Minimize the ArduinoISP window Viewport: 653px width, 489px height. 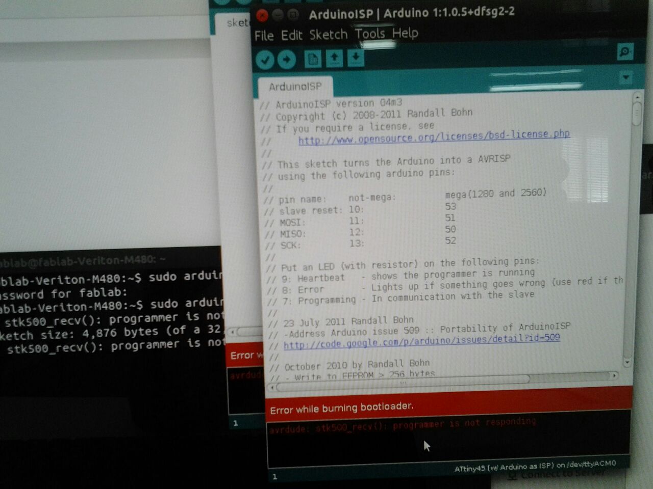278,15
